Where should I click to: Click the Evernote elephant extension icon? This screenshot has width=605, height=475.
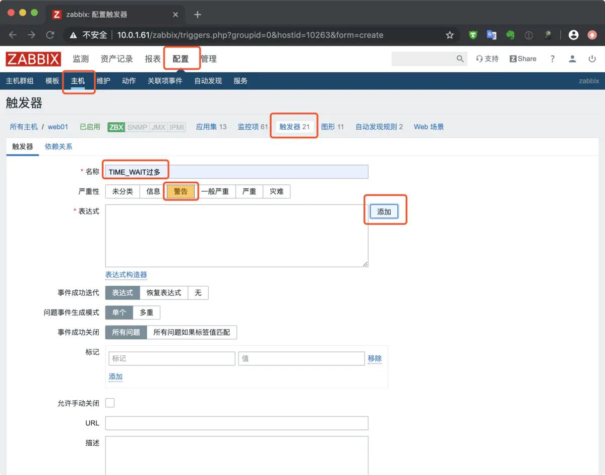(510, 35)
